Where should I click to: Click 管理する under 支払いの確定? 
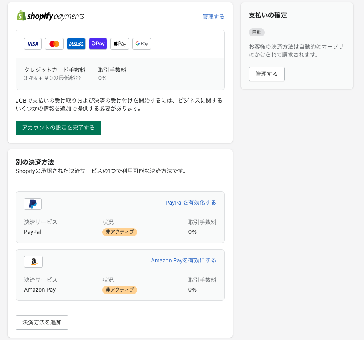tap(266, 74)
